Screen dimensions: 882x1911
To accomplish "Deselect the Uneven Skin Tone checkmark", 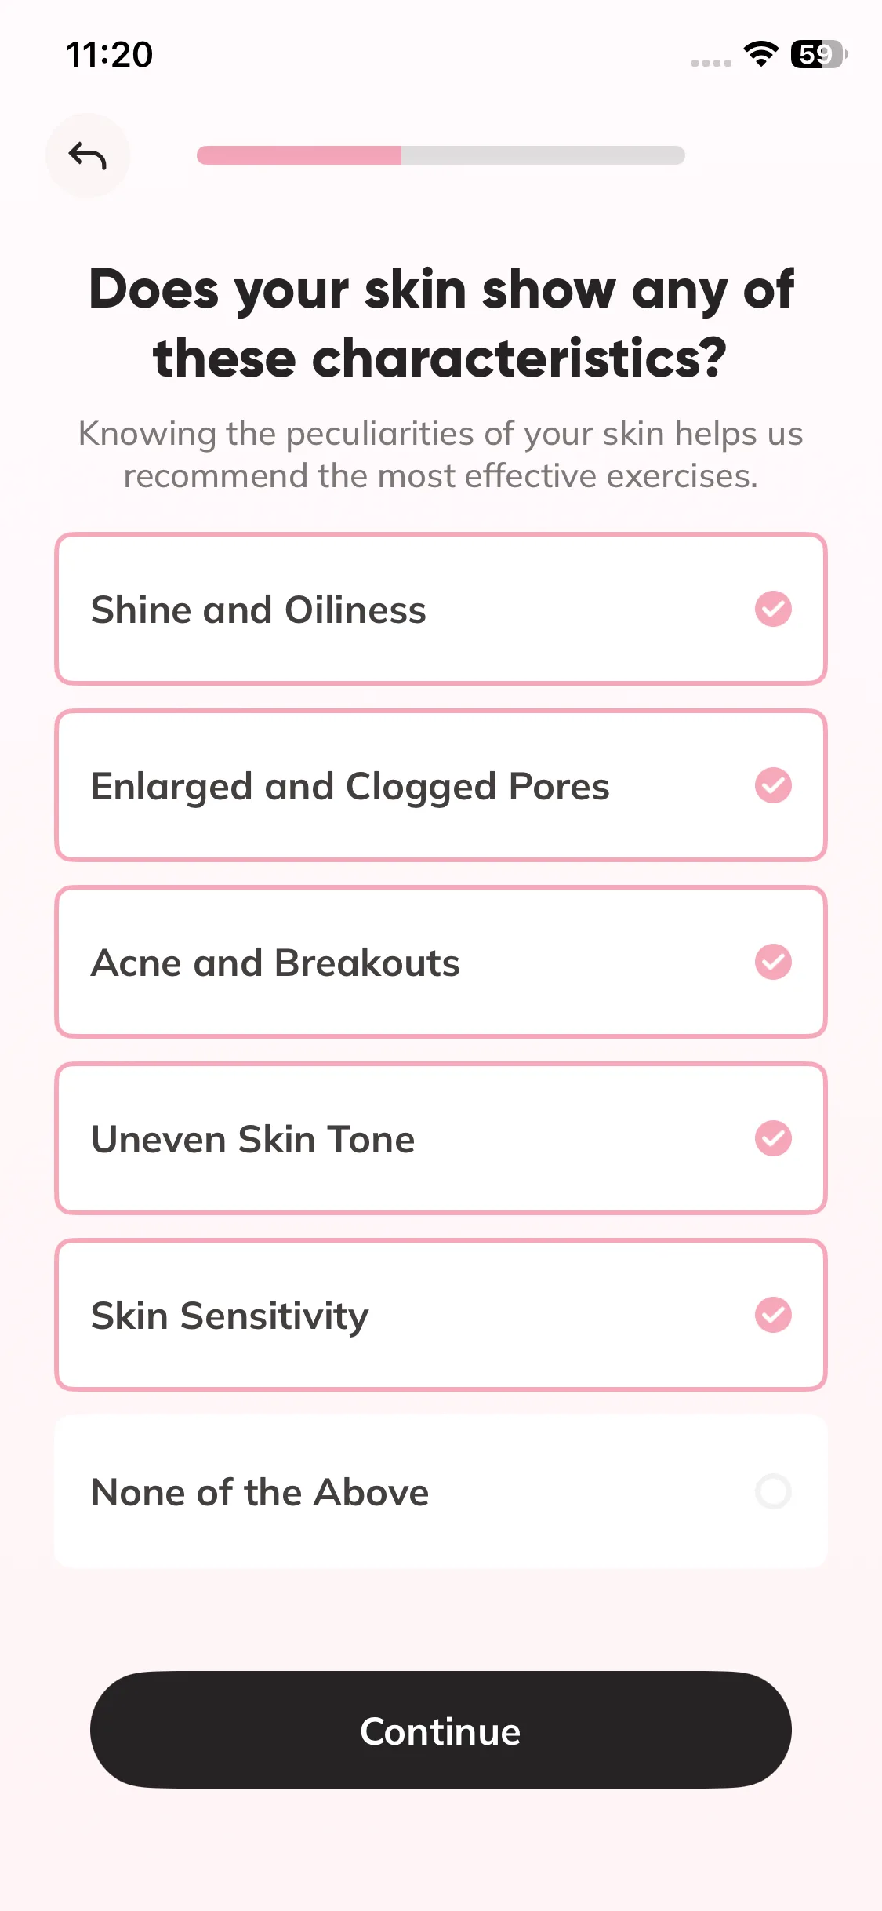I will tap(773, 1138).
